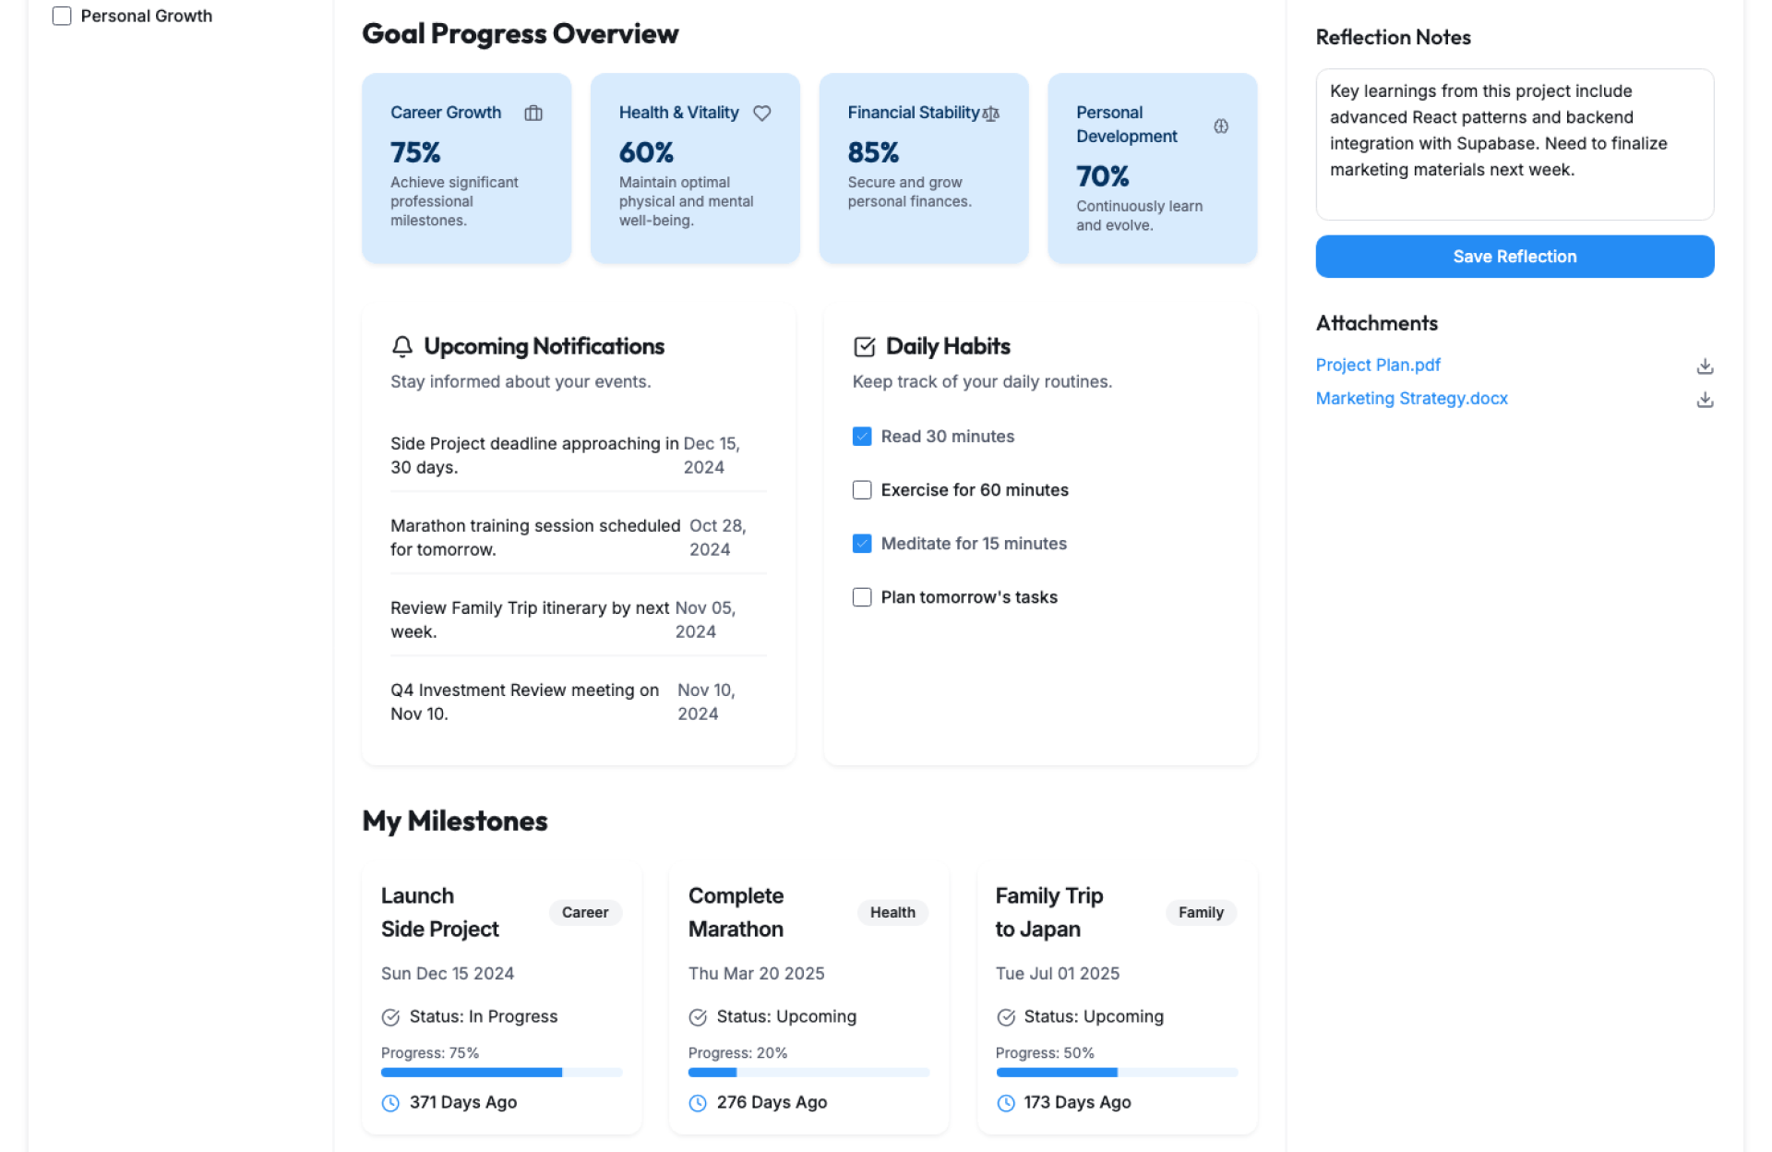
Task: Open the Project Plan.pdf attachment link
Action: pos(1378,366)
